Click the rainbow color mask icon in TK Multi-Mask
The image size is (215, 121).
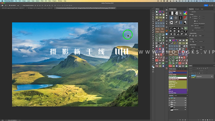(x=185, y=13)
